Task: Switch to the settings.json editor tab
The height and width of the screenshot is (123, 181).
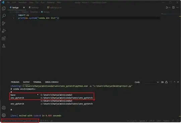Action: (54, 7)
